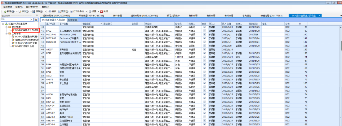This screenshot has width=342, height=126.
Task: Switch to the 报表查询 tab
Action: tap(72, 20)
